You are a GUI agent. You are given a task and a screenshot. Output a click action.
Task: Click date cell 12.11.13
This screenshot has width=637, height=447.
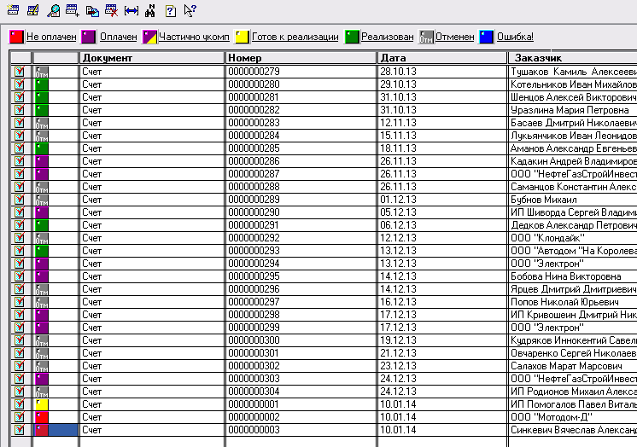point(442,123)
